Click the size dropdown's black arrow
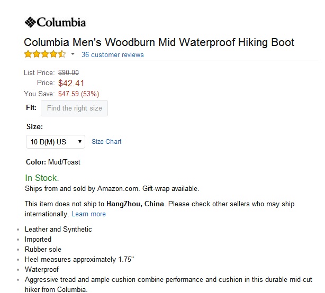The image size is (325, 293). [x=79, y=142]
